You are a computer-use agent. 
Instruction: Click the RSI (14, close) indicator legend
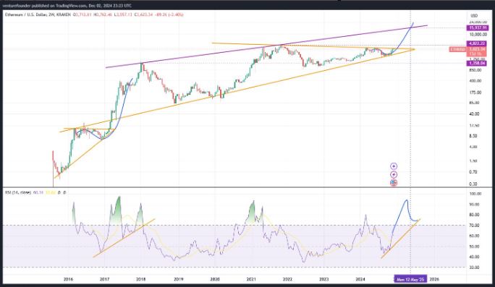point(17,192)
